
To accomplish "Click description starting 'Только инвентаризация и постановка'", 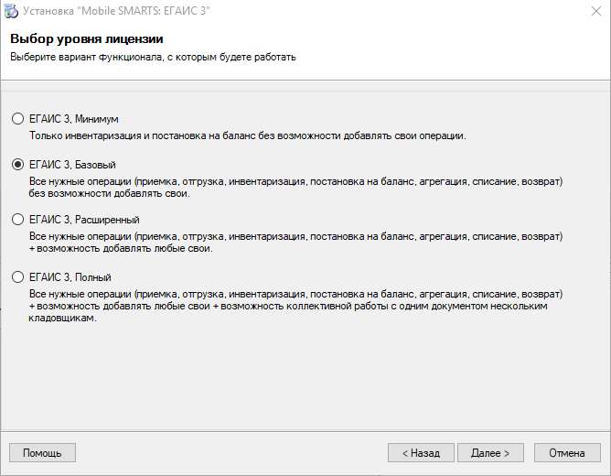I will (248, 135).
